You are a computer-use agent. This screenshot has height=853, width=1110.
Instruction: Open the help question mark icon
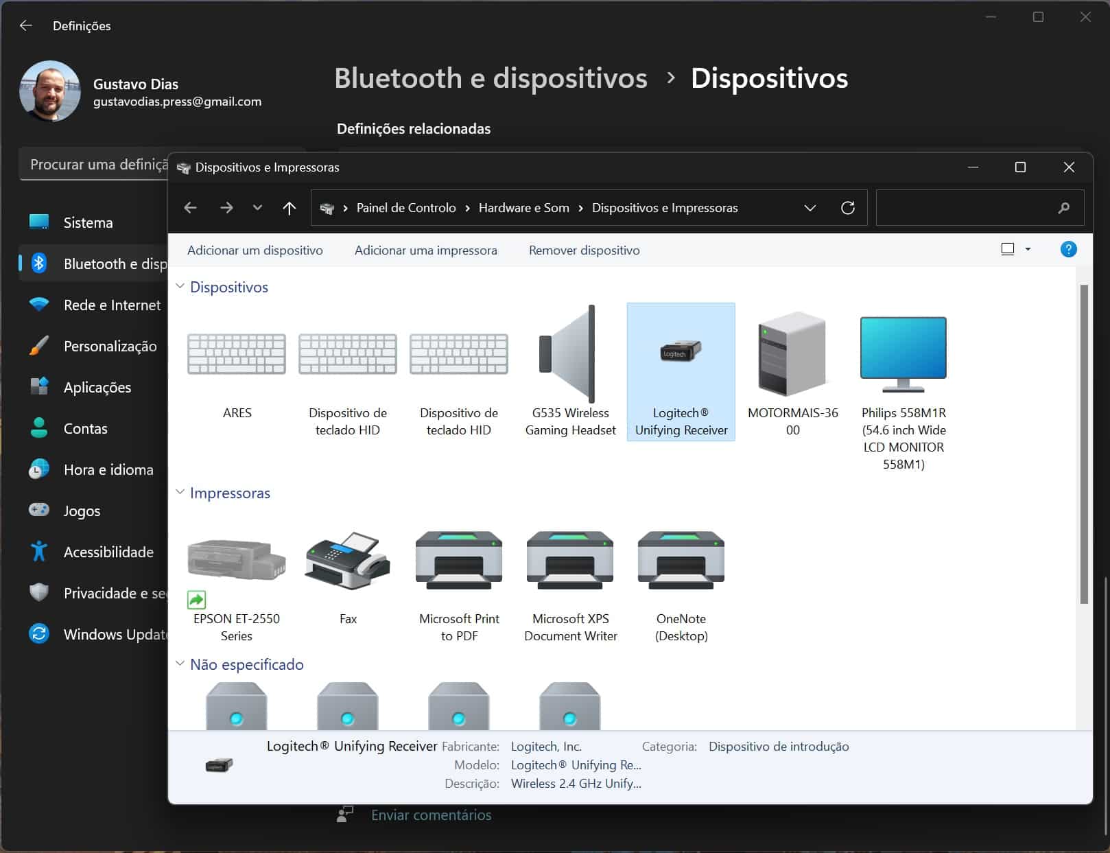tap(1068, 249)
